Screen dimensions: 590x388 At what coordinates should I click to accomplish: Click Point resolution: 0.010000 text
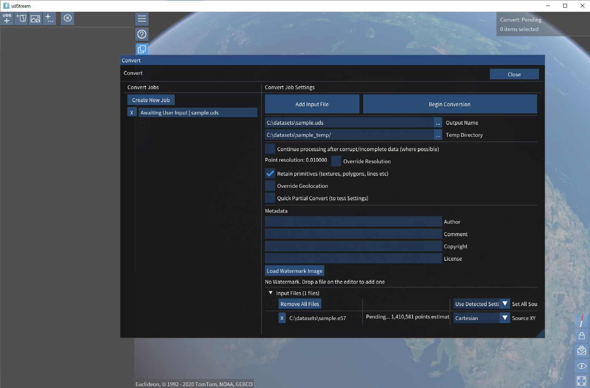296,160
